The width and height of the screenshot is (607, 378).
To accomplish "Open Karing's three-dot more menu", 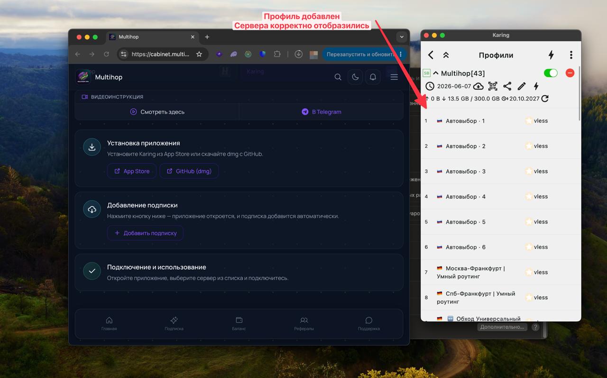I will pos(571,55).
